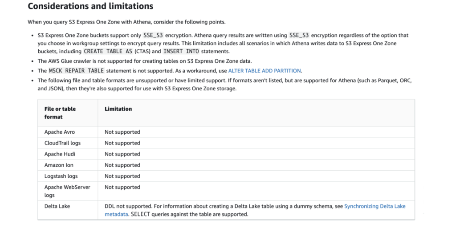Click "Not supported" in the Apache Avro row

click(x=122, y=132)
